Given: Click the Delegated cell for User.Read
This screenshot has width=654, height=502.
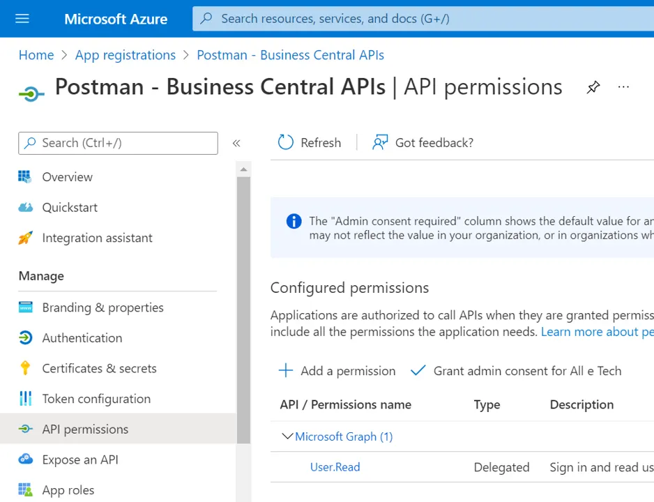Looking at the screenshot, I should (502, 467).
